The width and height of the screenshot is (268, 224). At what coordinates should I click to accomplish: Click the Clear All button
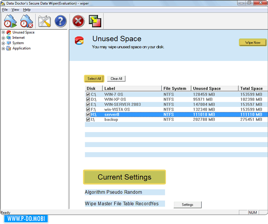pos(116,79)
